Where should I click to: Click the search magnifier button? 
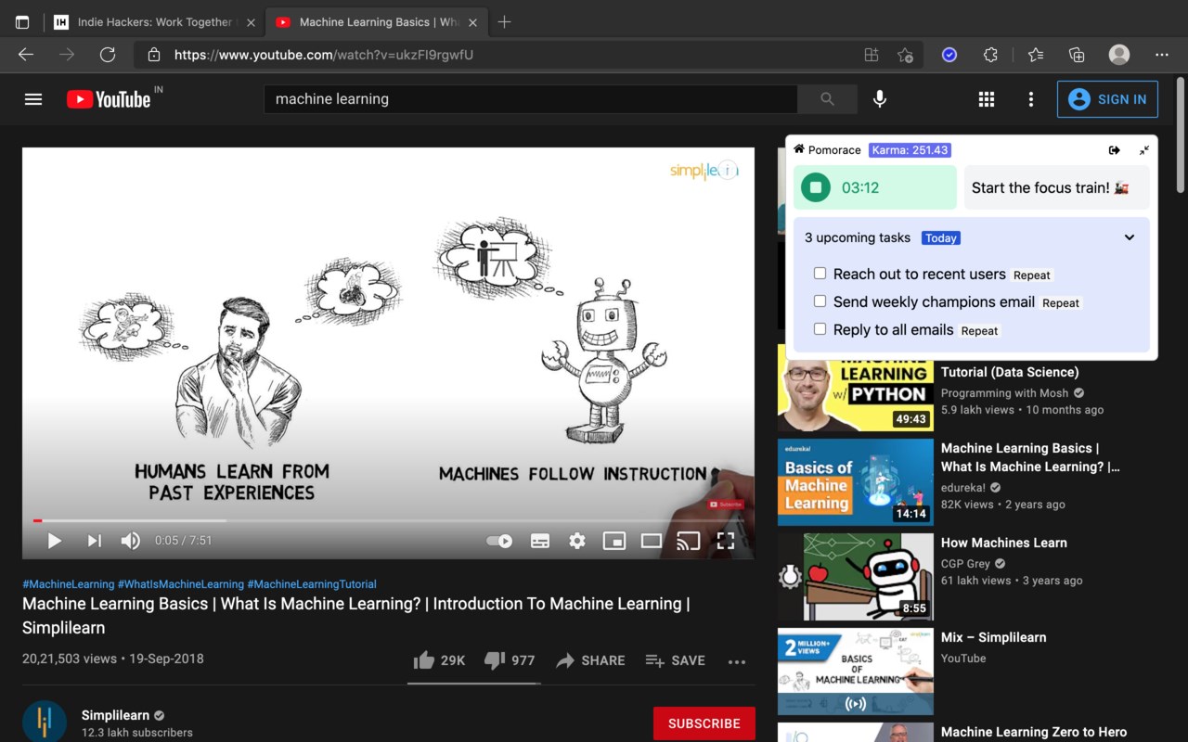click(827, 99)
